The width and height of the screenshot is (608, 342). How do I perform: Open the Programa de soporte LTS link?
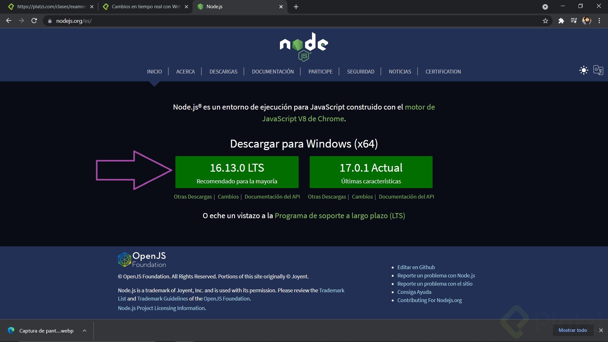(340, 216)
